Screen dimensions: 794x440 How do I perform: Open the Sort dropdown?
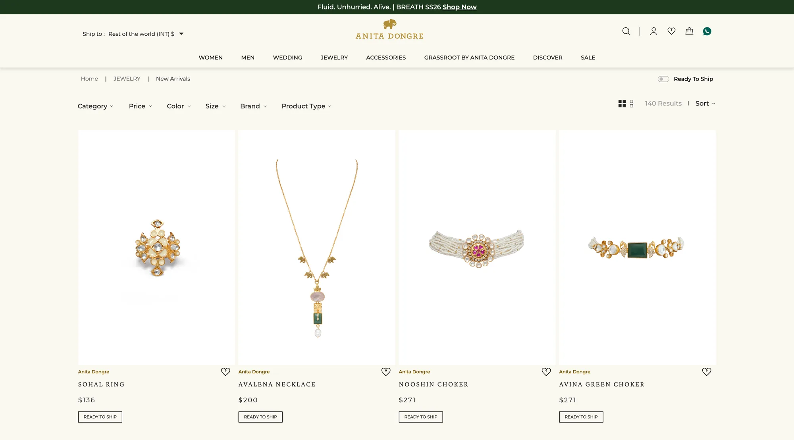tap(705, 104)
